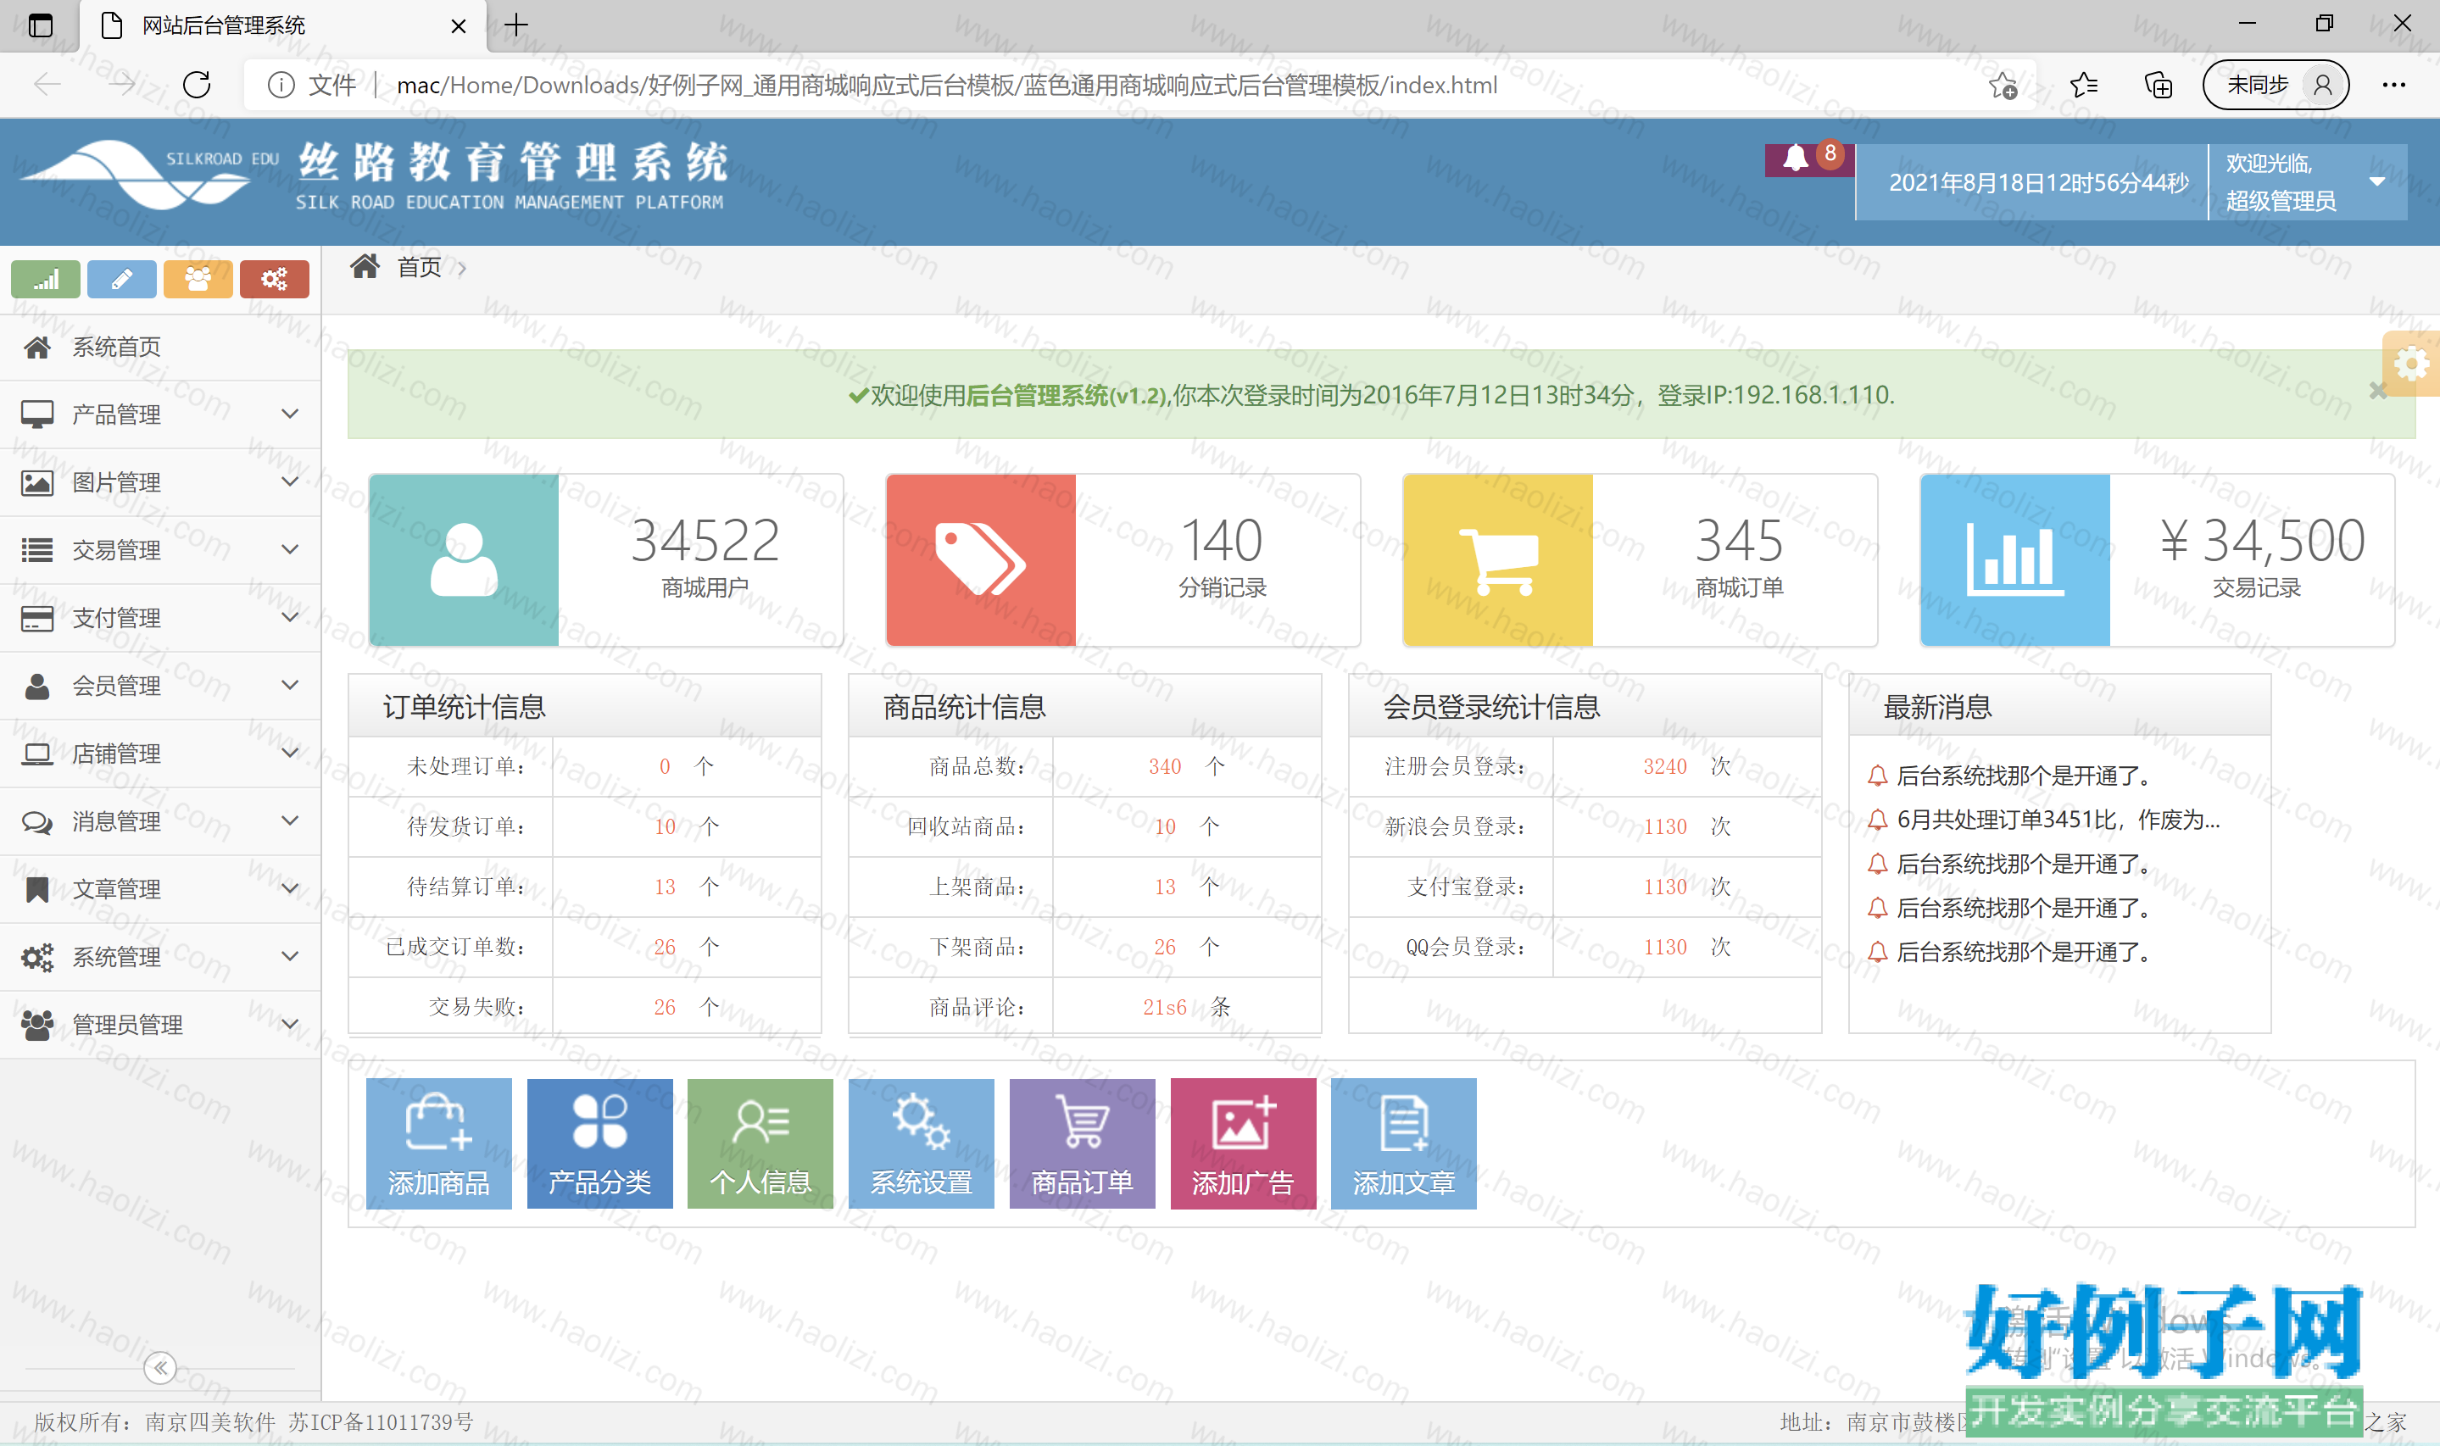Click the header date time display
This screenshot has width=2440, height=1446.
pyautogui.click(x=2038, y=182)
